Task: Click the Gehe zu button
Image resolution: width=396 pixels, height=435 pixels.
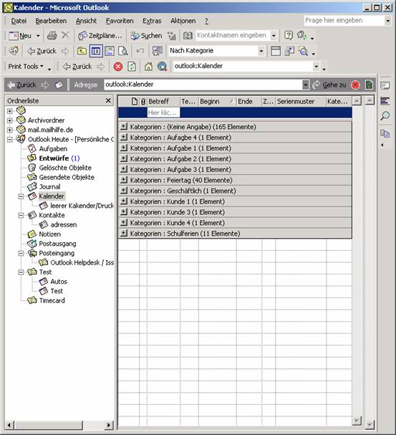Action: [329, 85]
